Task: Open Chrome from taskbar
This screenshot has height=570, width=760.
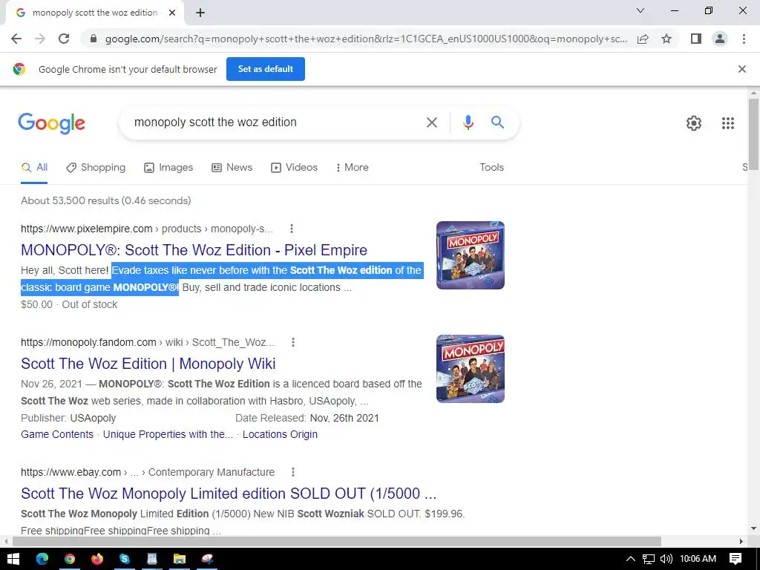Action: (70, 559)
